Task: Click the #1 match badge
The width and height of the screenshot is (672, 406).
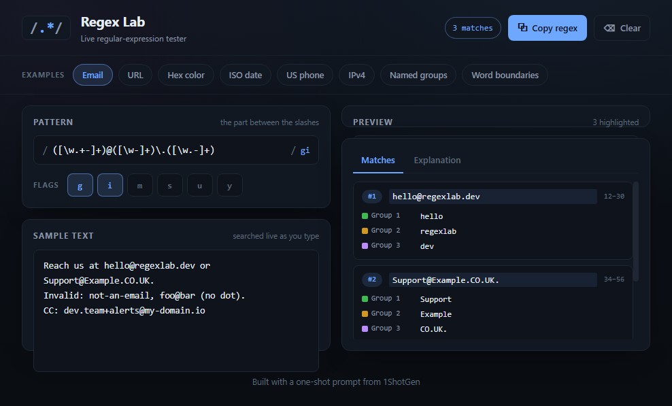Action: tap(372, 197)
